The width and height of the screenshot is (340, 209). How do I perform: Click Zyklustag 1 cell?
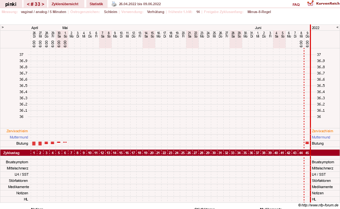coord(34,153)
